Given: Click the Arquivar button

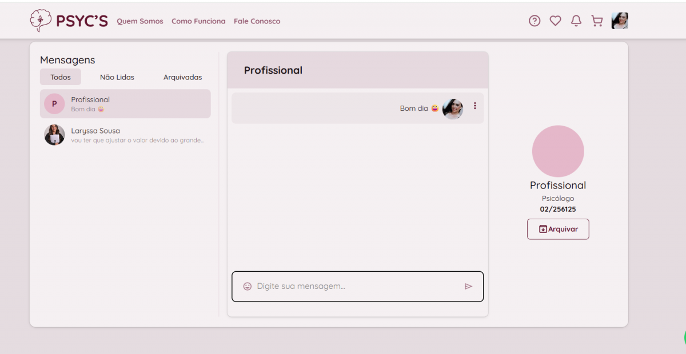Looking at the screenshot, I should [558, 229].
